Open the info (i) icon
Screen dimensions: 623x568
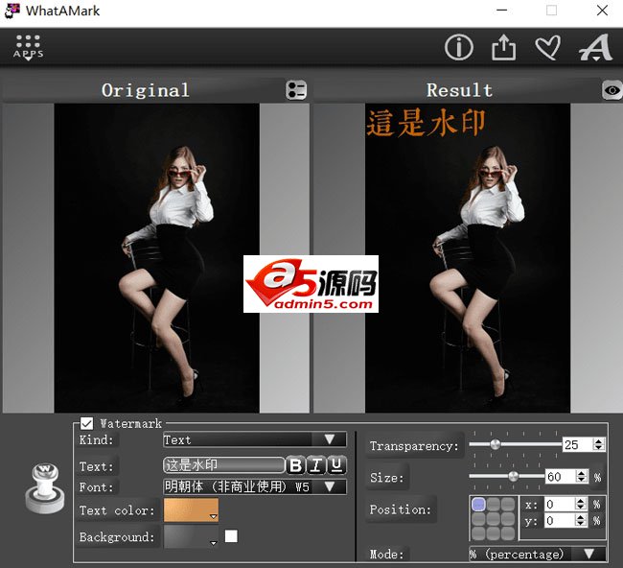(459, 47)
